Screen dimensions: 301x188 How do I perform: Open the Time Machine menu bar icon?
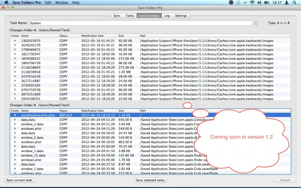tap(238, 2)
